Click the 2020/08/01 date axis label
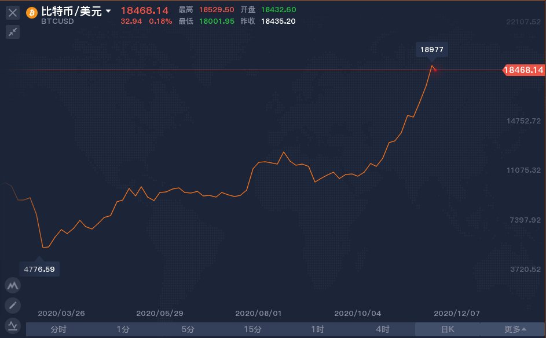 (258, 313)
